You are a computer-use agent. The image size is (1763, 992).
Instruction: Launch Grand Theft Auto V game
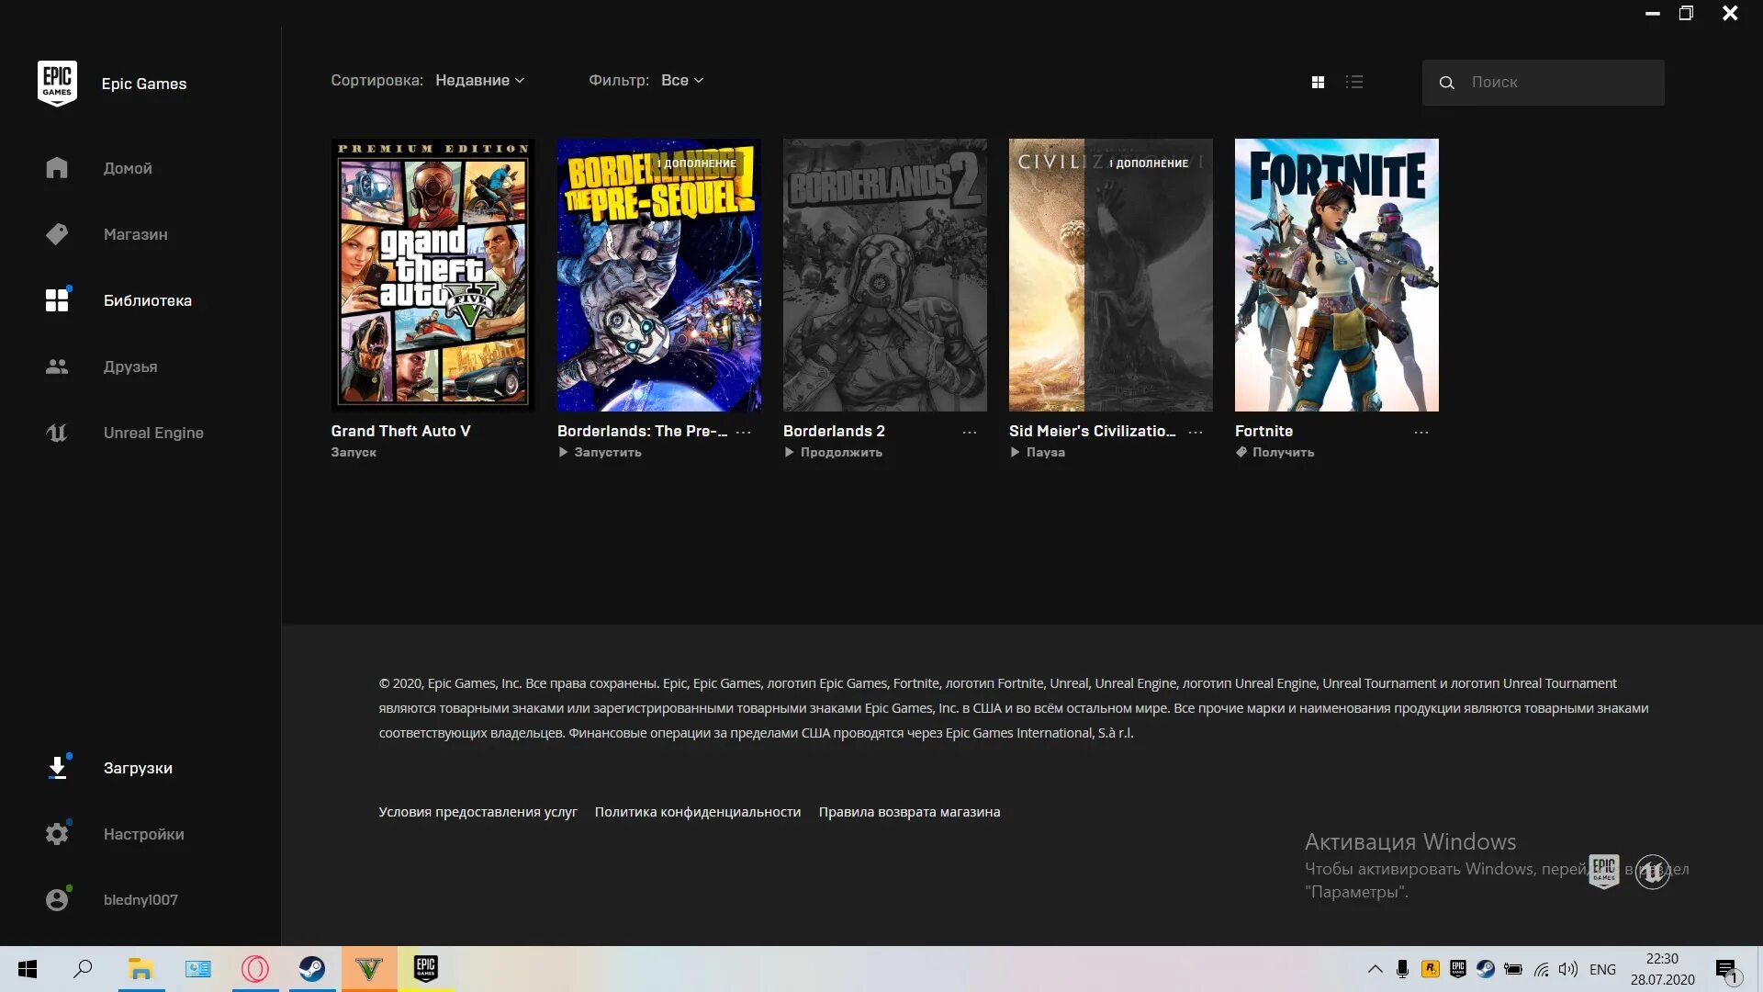pos(354,451)
